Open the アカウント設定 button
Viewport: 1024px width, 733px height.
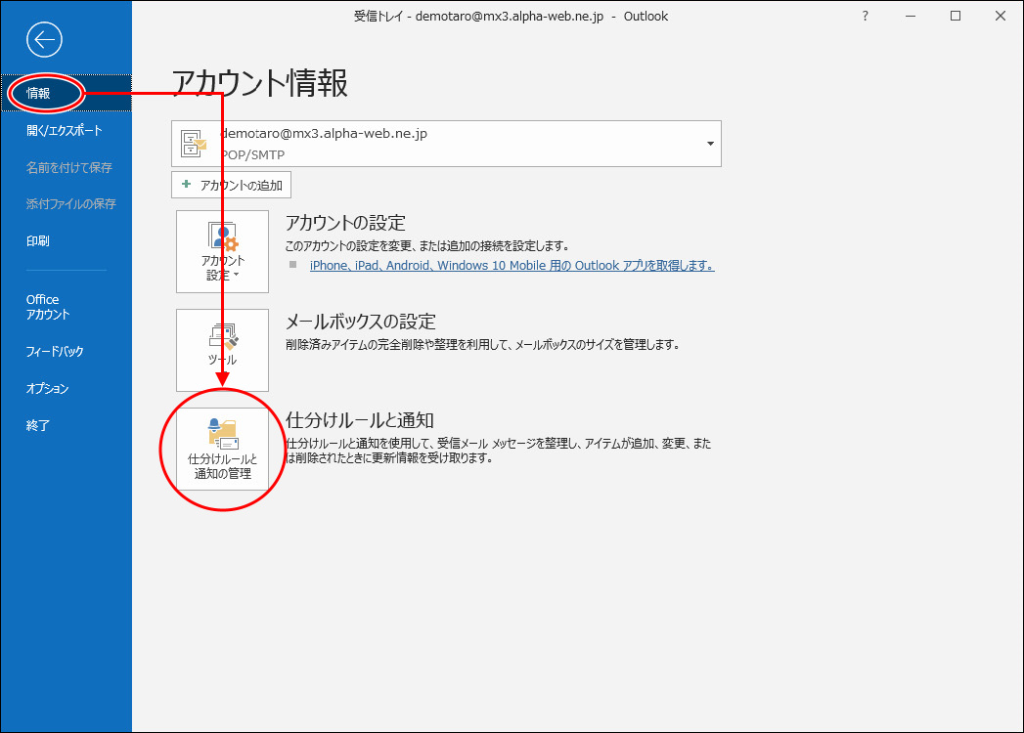tap(222, 251)
